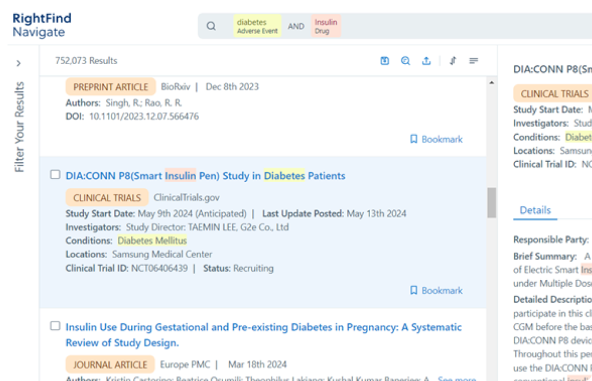Bookmark the DIA:CONN P8 clinical trial
Viewport: 592px width, 381px height.
tap(436, 290)
